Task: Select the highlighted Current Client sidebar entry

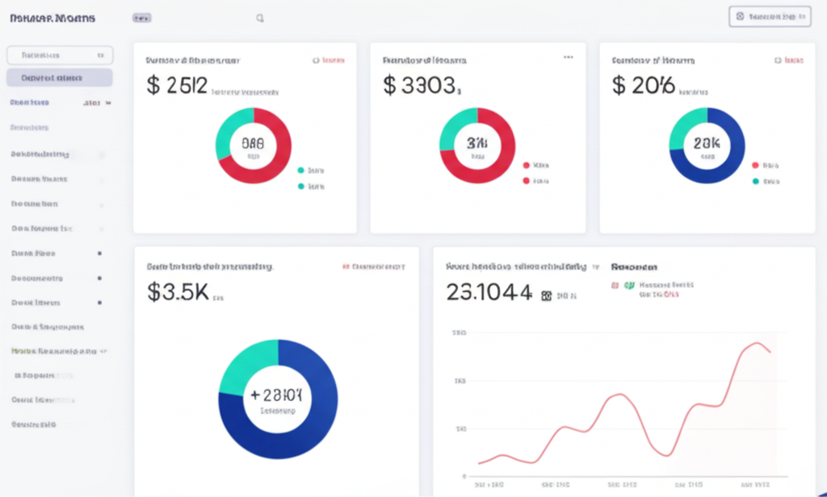Action: (x=59, y=77)
